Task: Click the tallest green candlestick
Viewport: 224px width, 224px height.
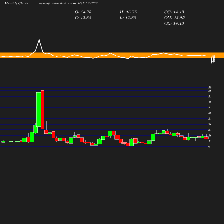Action: pyautogui.click(x=39, y=109)
